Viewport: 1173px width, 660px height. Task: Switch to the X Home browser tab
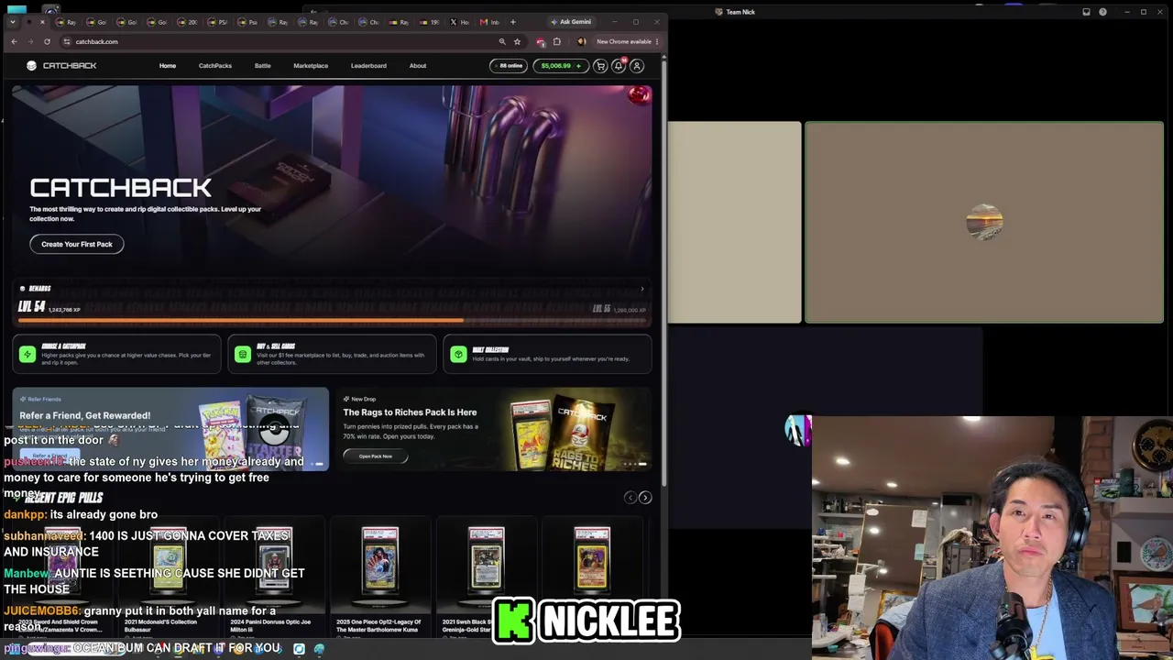(x=460, y=22)
